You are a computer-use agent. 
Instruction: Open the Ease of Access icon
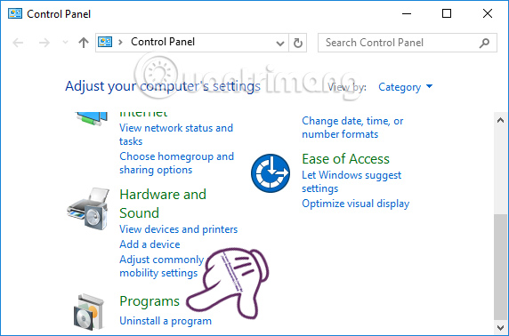click(271, 173)
